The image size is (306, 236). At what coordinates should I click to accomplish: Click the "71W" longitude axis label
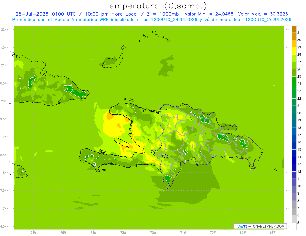183,233
